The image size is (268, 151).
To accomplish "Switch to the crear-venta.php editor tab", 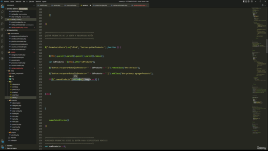I will click(x=71, y=5).
